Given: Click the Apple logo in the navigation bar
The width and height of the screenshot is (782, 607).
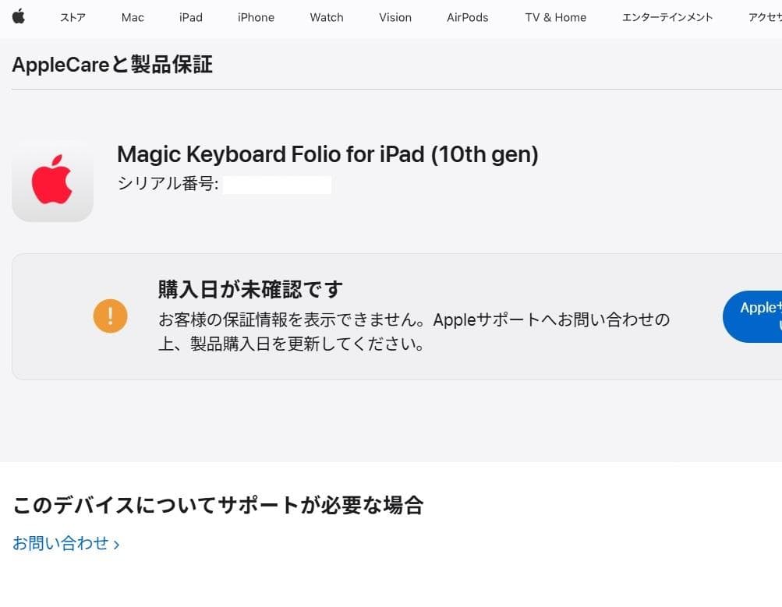Looking at the screenshot, I should (19, 17).
